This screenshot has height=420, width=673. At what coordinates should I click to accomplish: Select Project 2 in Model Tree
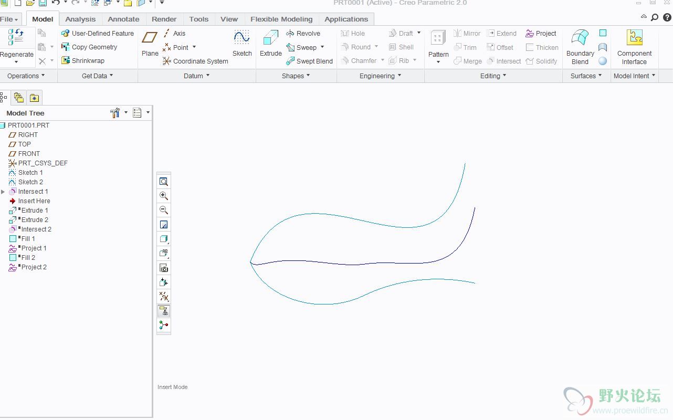(28, 267)
